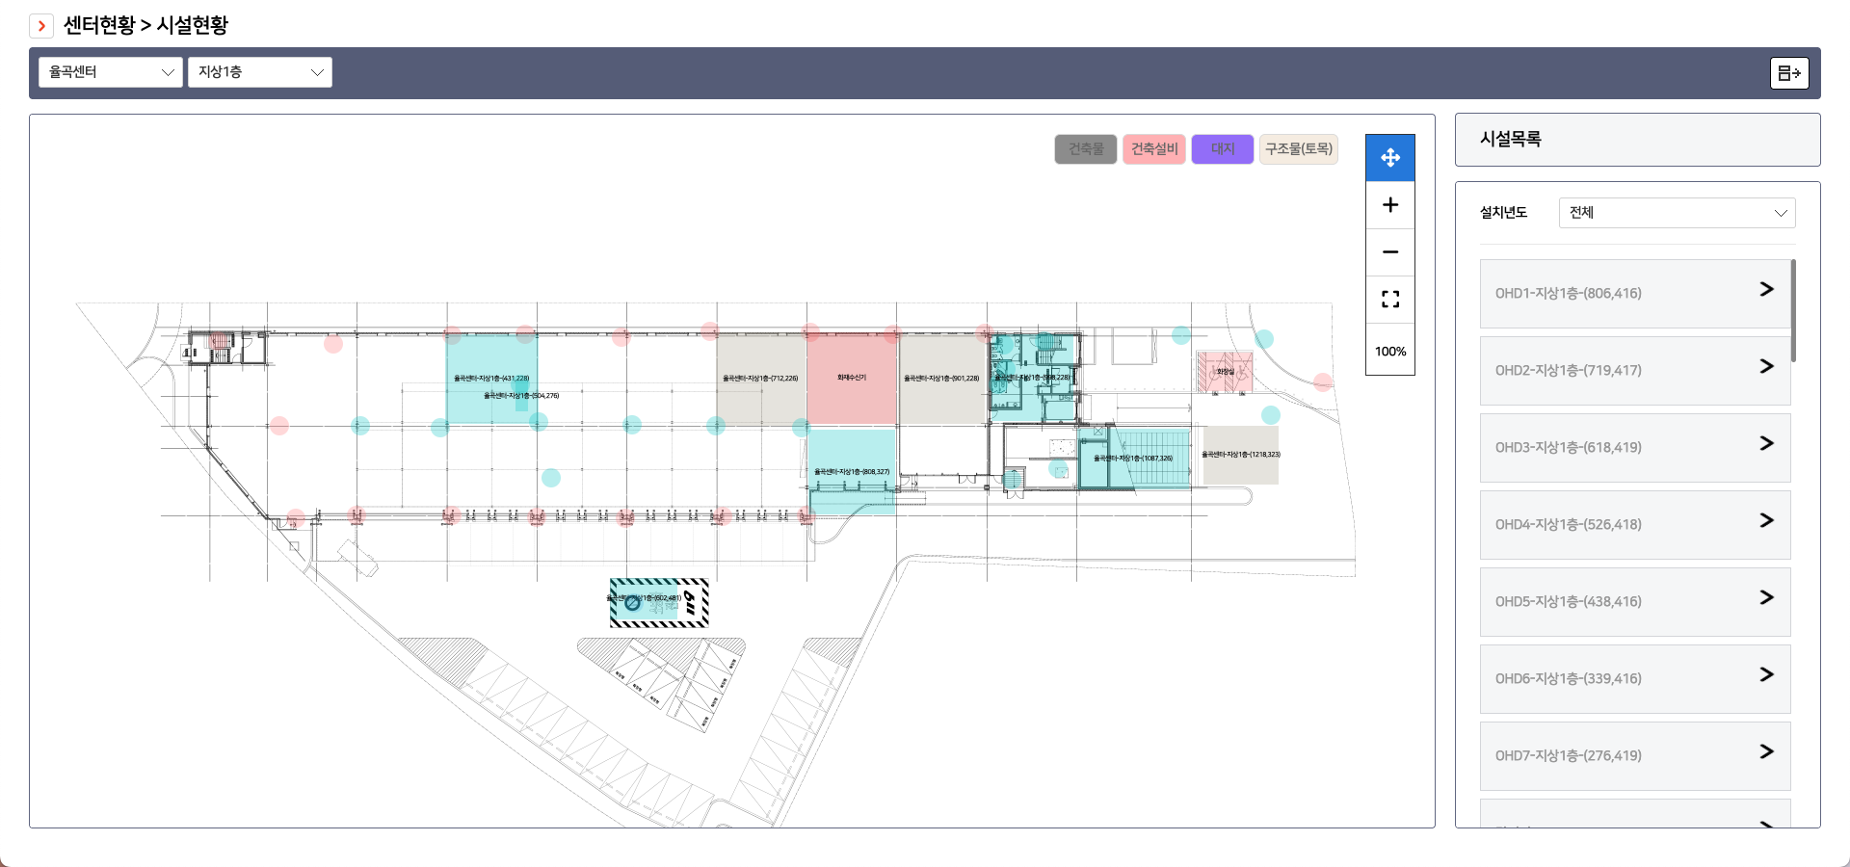Toggle the 건축설비 layer filter
This screenshot has height=867, width=1850.
click(1153, 149)
